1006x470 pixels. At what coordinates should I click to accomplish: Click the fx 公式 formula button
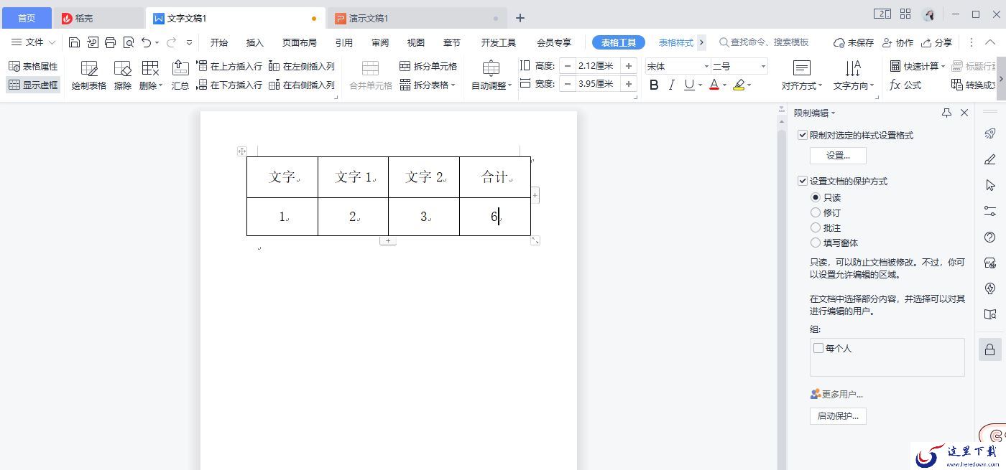coord(905,85)
